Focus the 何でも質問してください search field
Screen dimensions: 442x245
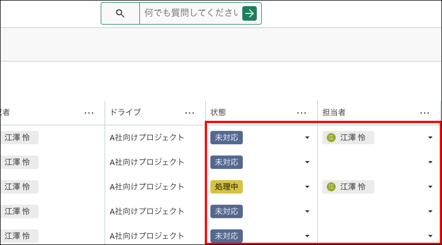tap(190, 13)
